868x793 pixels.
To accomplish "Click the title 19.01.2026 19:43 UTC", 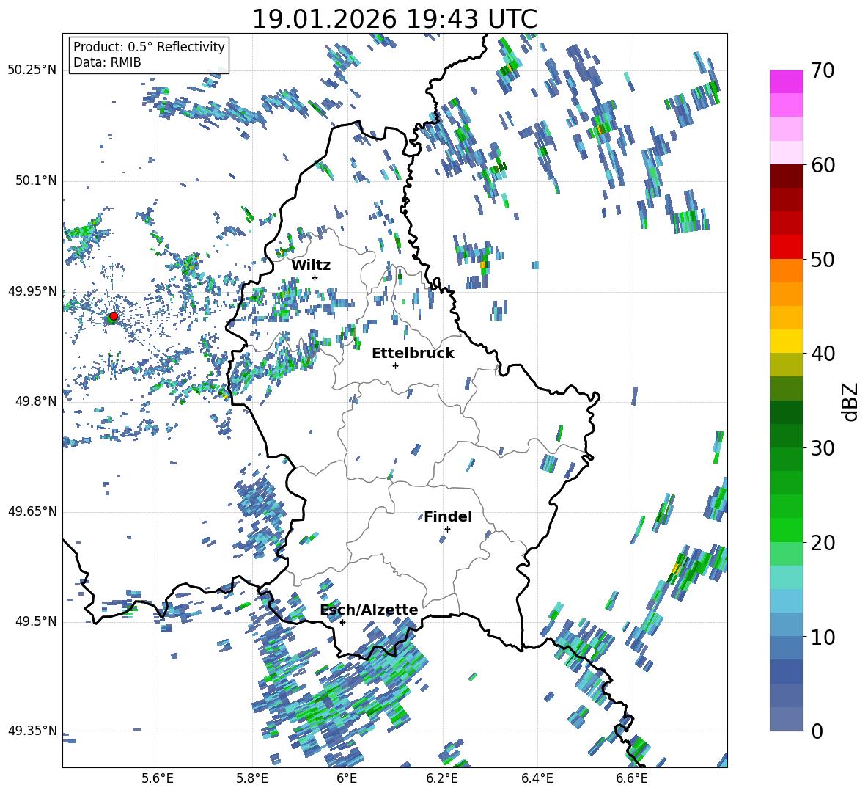I will coord(394,19).
